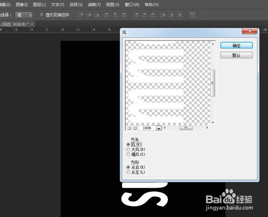The image size is (268, 217).
Task: Click preview scroll left arrow
Action: click(165, 128)
